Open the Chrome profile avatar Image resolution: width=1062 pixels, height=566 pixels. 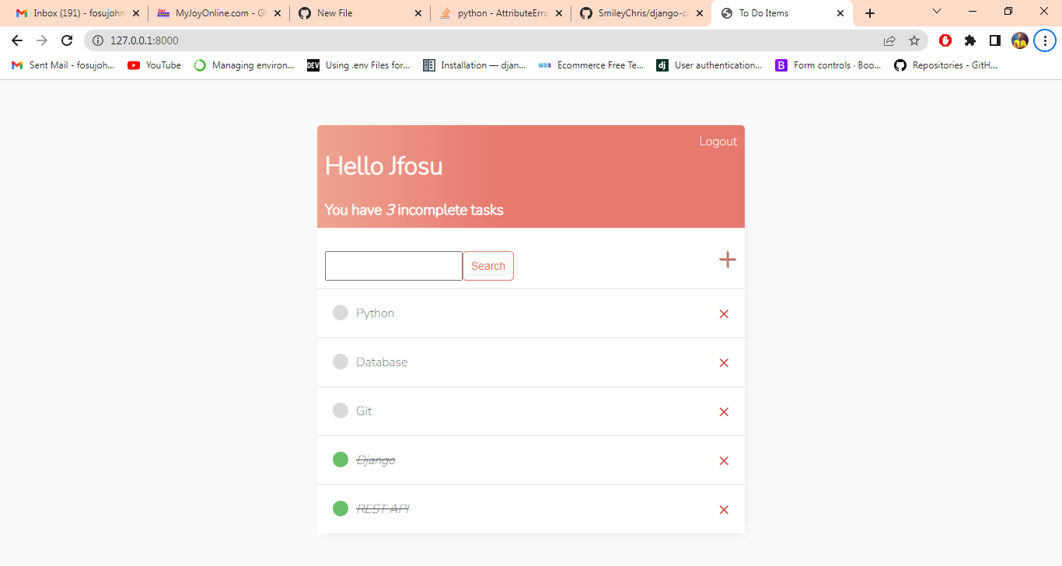(x=1020, y=40)
